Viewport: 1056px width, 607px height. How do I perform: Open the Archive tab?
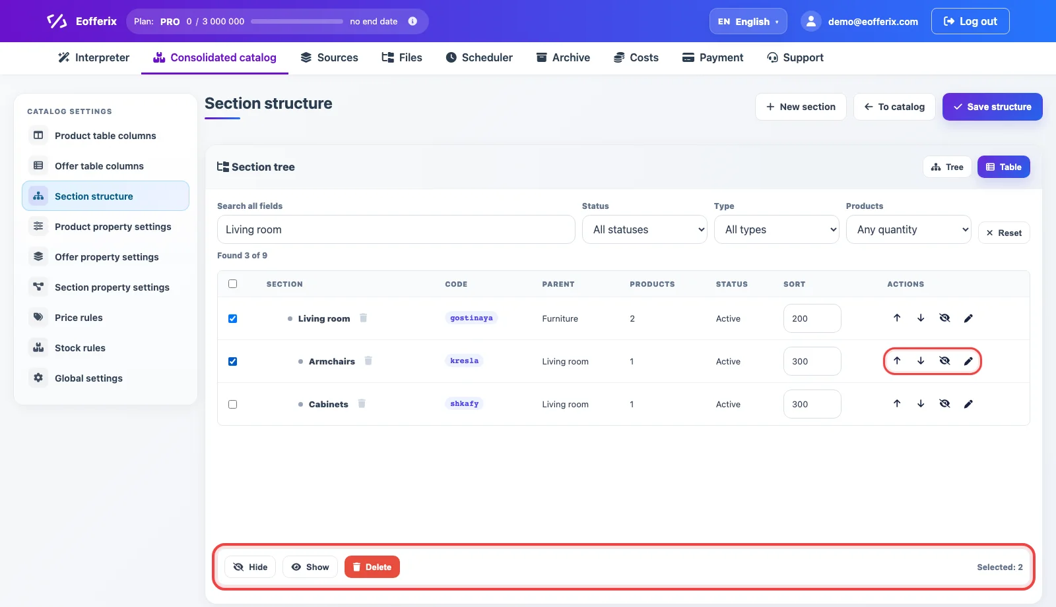tap(562, 57)
